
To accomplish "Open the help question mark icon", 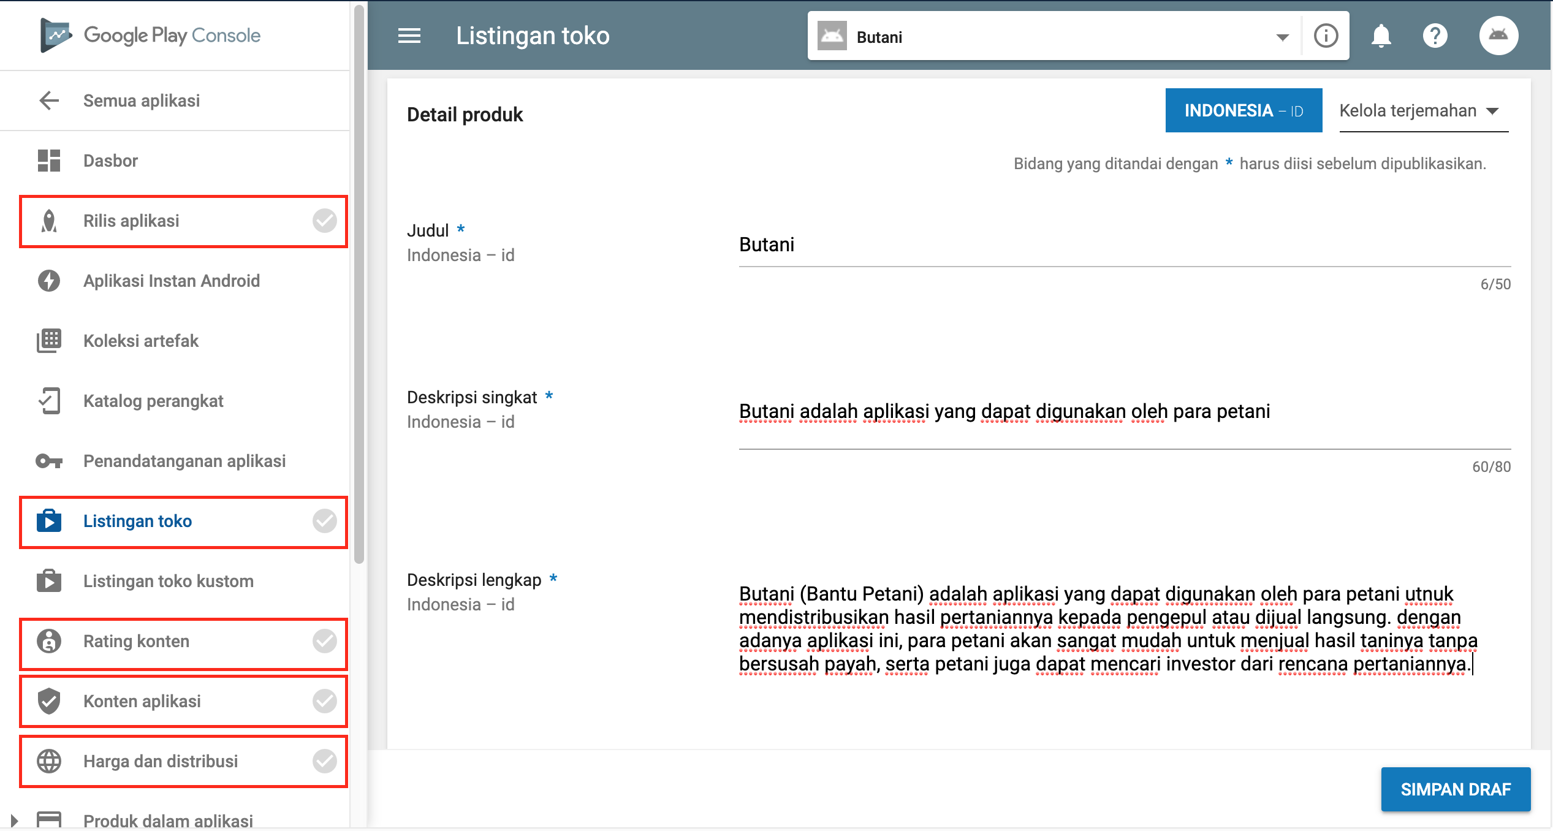I will (x=1435, y=36).
